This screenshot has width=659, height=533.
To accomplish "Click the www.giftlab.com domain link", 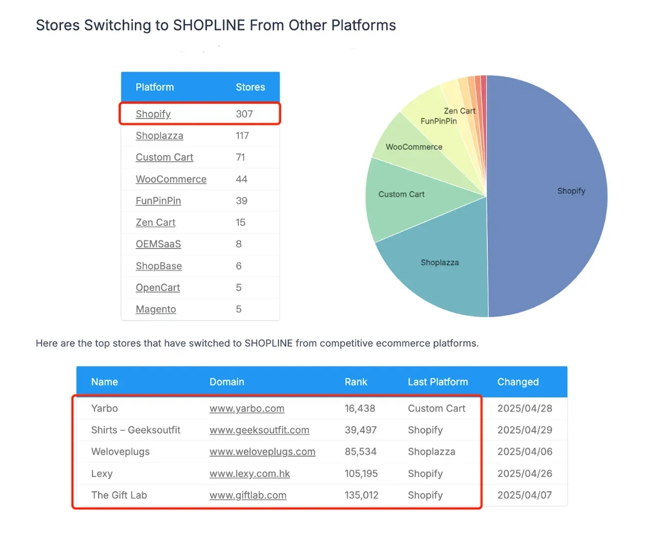I will coord(248,495).
